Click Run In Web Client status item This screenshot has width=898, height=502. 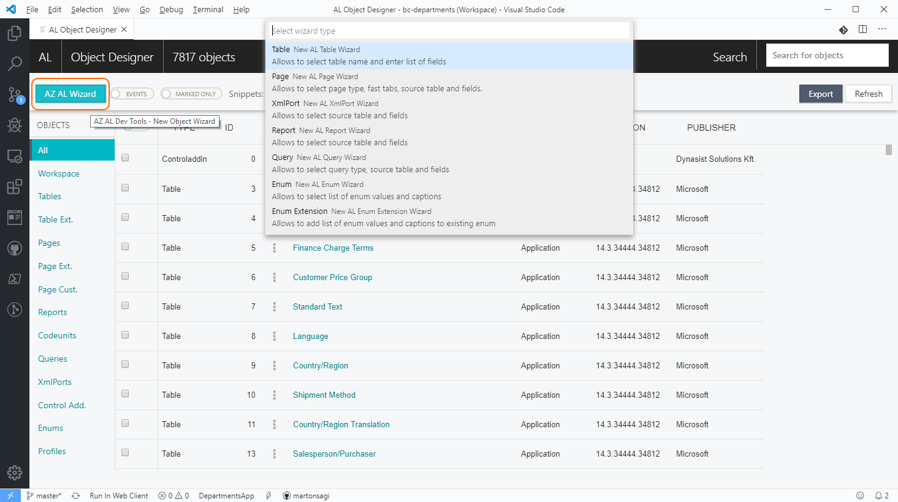[x=119, y=495]
